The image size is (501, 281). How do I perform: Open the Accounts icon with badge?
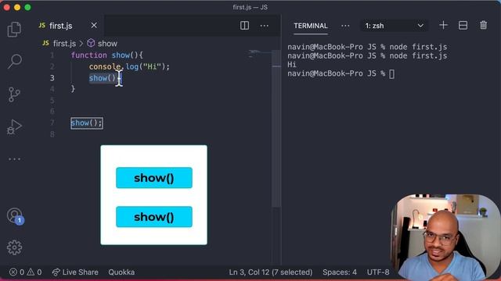pyautogui.click(x=15, y=215)
